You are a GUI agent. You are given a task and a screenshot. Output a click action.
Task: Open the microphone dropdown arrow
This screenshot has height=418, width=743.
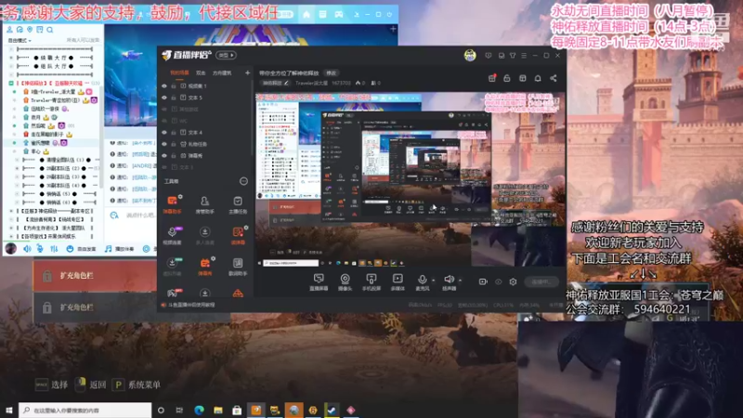coord(433,281)
